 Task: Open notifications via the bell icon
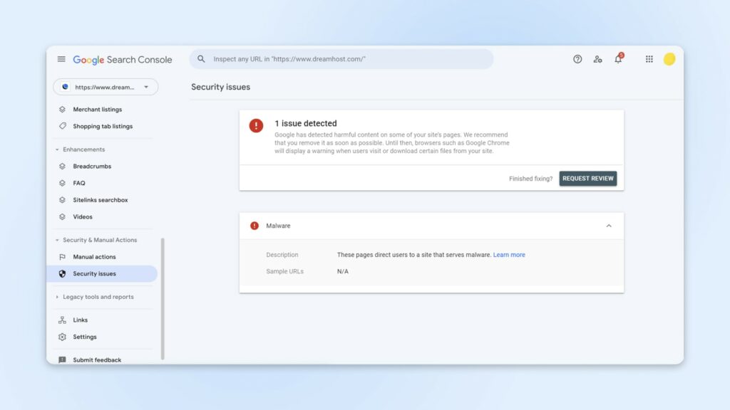[x=617, y=59]
